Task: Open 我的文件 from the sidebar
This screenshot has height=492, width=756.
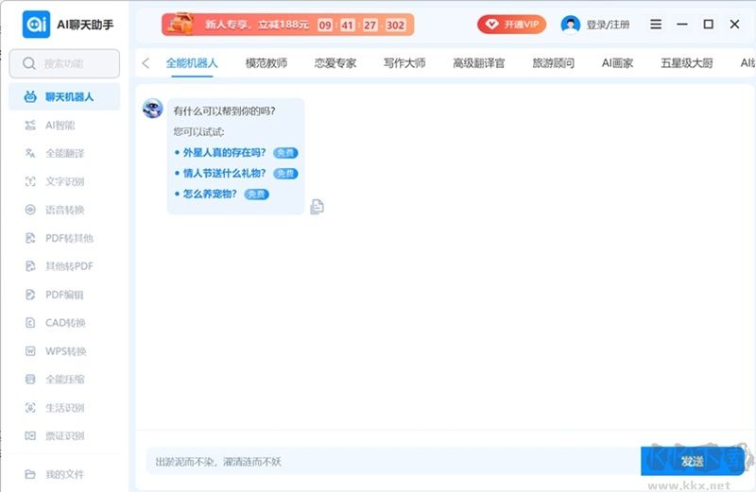Action: point(64,474)
